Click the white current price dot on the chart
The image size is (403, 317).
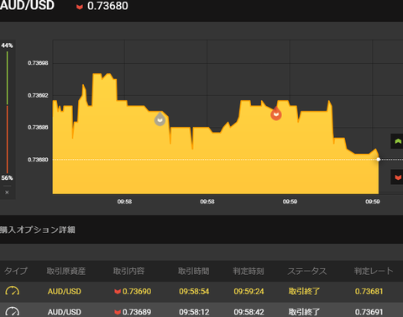(379, 160)
